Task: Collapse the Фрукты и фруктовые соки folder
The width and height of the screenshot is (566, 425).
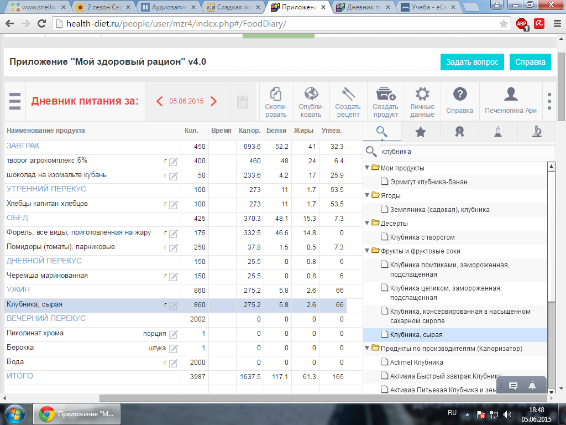Action: (x=366, y=251)
